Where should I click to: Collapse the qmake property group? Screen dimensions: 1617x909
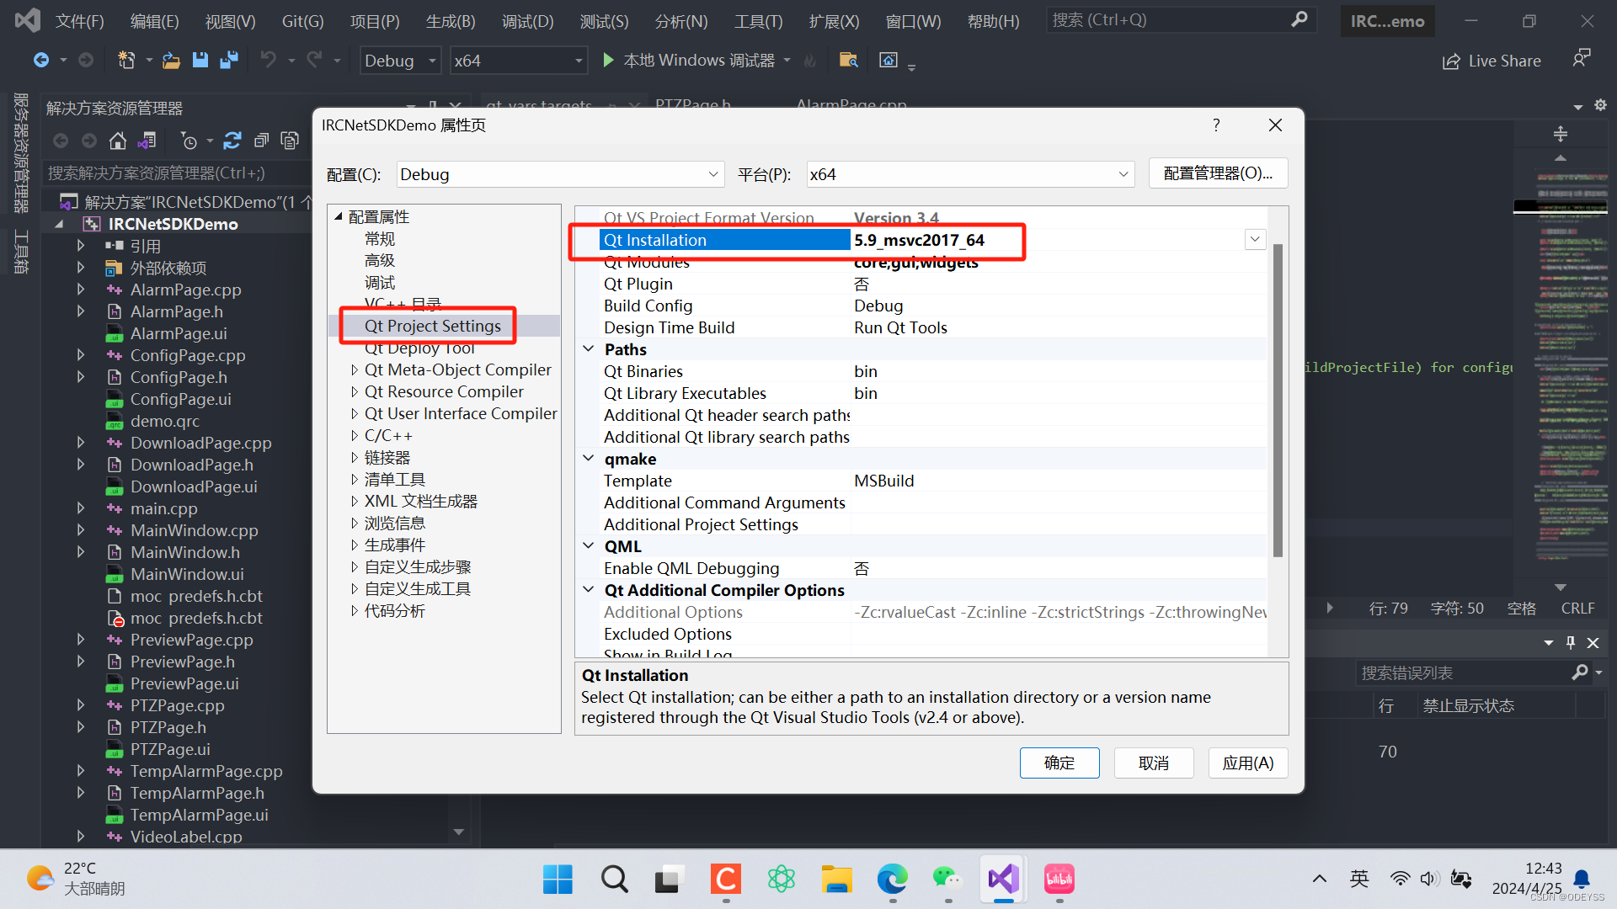pyautogui.click(x=589, y=458)
